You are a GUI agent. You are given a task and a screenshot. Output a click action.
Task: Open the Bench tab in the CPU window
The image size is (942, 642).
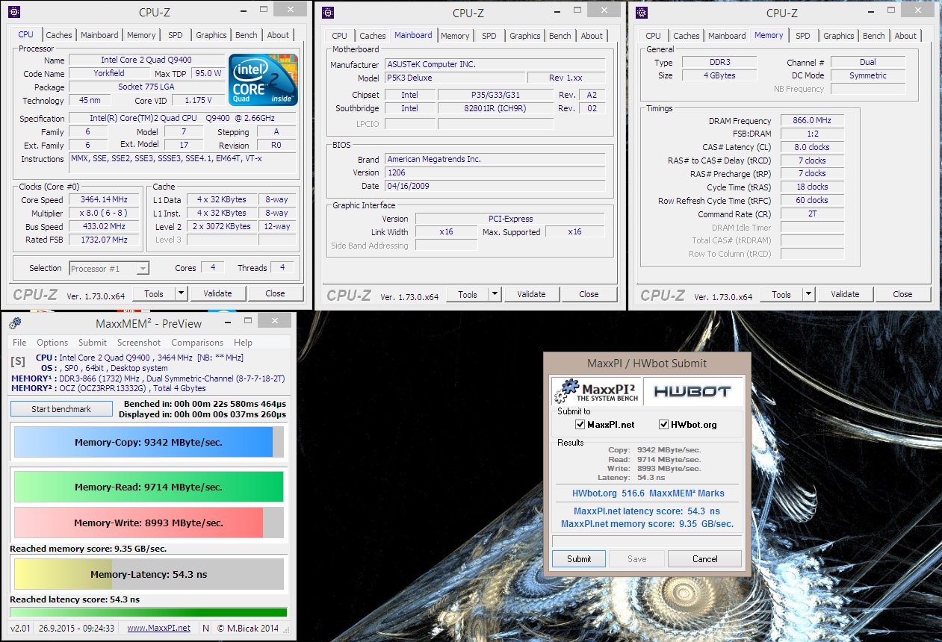pos(246,35)
